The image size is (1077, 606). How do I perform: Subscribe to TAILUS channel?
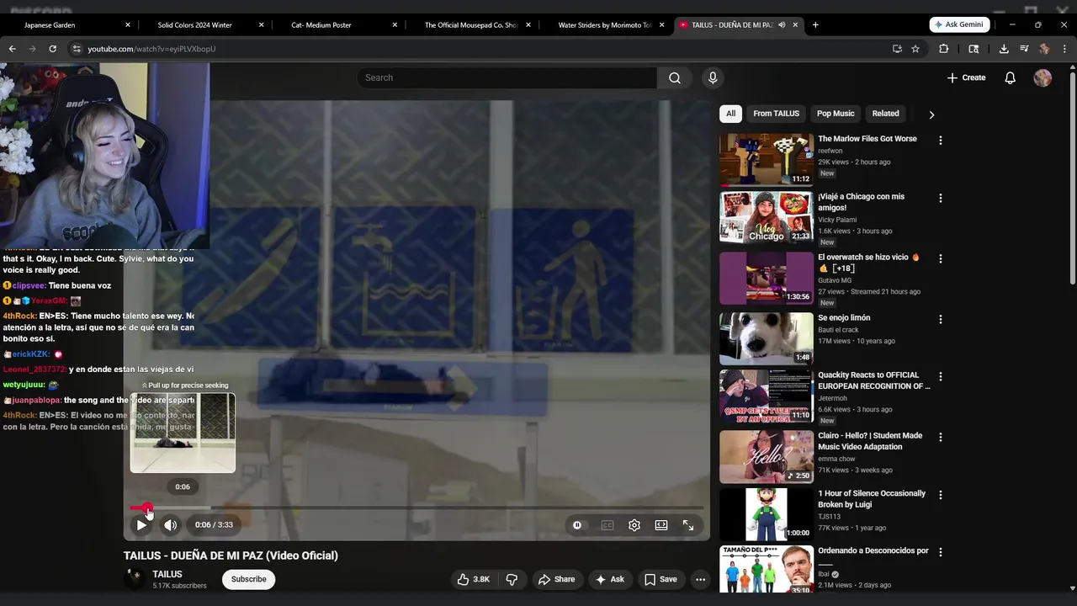coord(249,579)
